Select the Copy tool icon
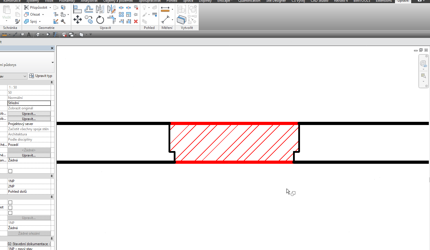This screenshot has height=250, width=430. [x=89, y=20]
